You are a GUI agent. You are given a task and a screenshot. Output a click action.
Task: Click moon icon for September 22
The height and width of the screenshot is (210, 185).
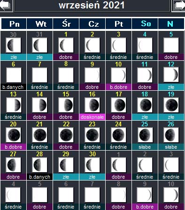pyautogui.click(x=66, y=135)
